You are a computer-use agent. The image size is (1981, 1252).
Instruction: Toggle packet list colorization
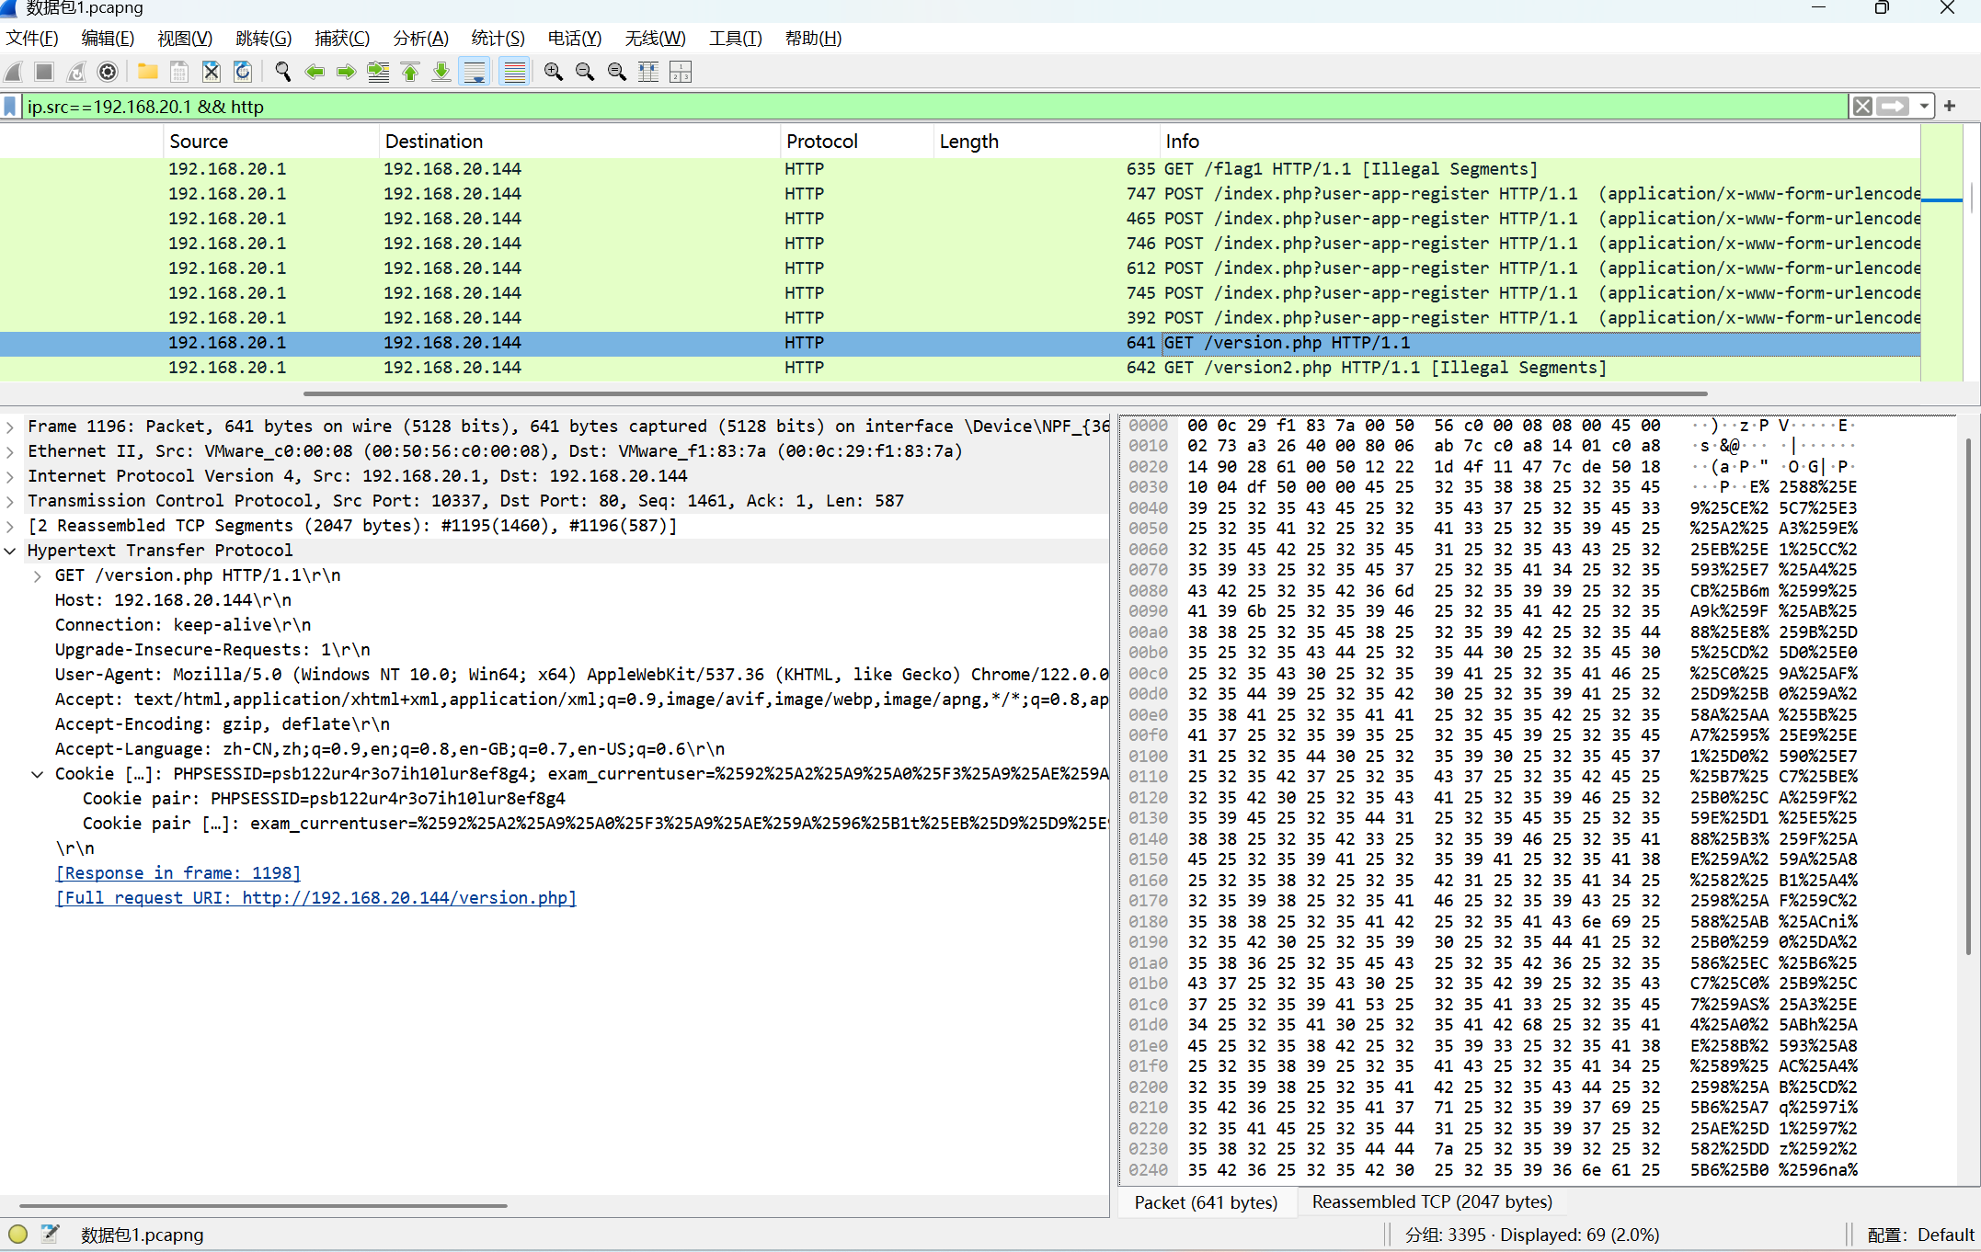tap(514, 72)
